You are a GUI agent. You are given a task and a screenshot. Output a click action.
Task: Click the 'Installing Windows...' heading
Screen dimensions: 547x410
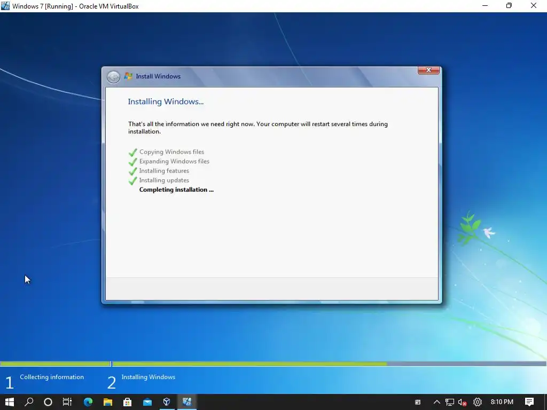pos(166,101)
